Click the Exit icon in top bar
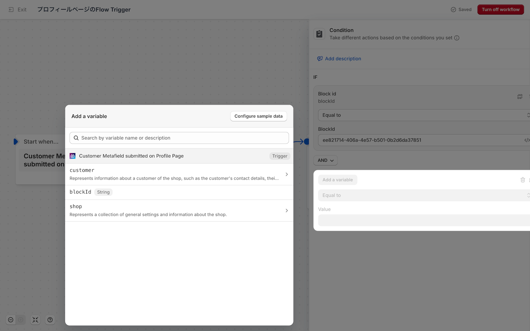 tap(11, 10)
